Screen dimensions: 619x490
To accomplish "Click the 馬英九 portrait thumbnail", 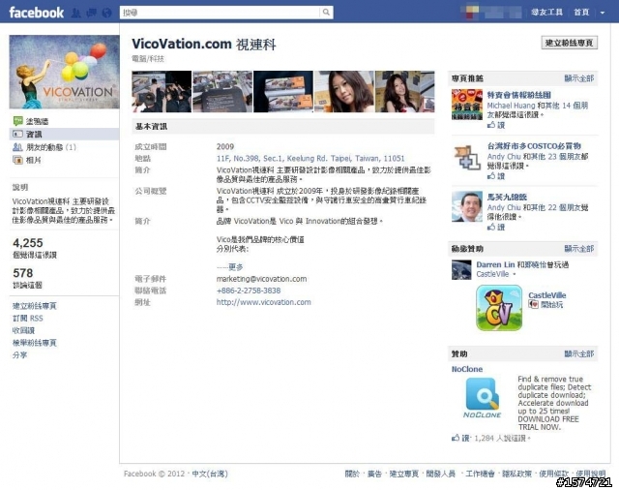I will point(467,206).
